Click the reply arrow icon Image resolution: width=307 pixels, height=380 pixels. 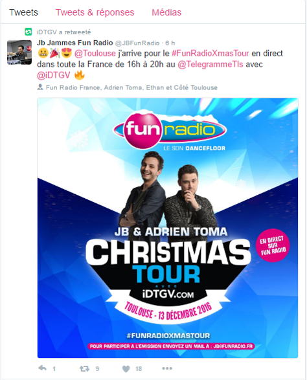coord(43,368)
